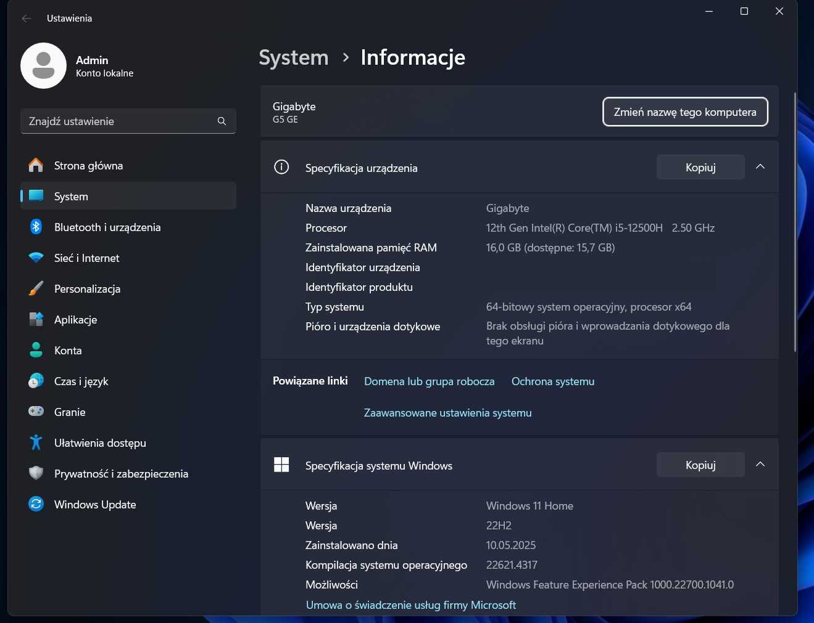Click the Granie gamepad icon
The height and width of the screenshot is (623, 814).
pyautogui.click(x=36, y=411)
